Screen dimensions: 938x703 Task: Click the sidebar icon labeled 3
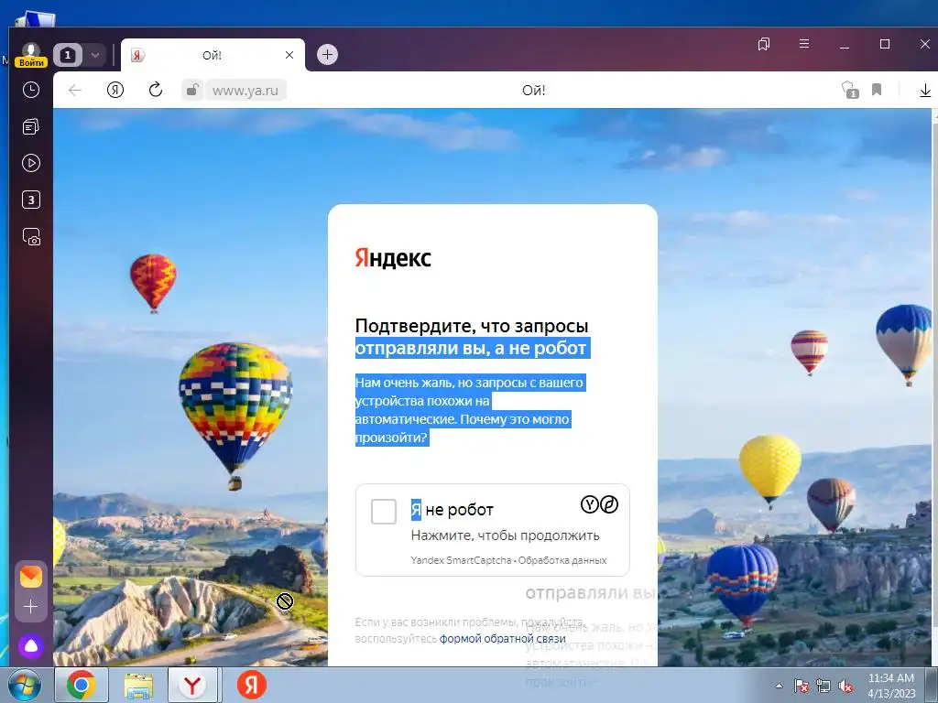31,200
